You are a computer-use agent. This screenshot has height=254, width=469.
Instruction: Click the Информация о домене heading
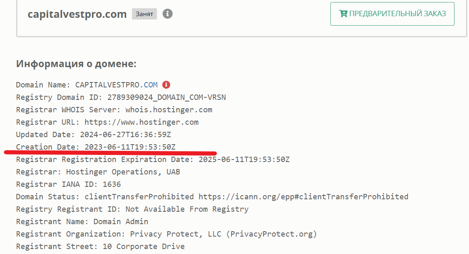click(76, 64)
